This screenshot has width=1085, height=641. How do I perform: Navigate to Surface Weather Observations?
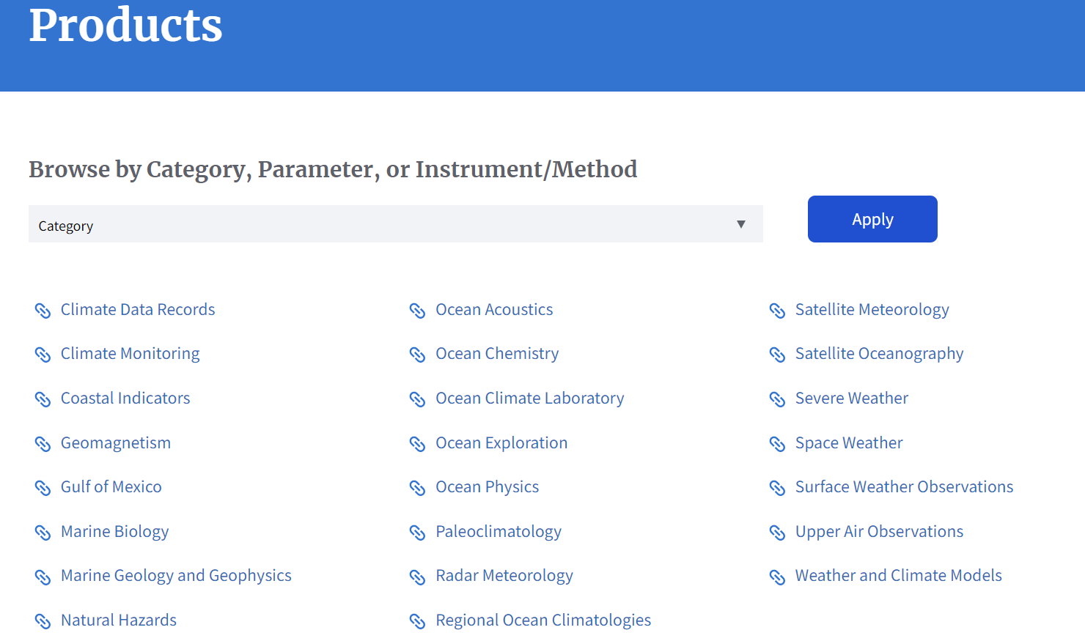904,487
